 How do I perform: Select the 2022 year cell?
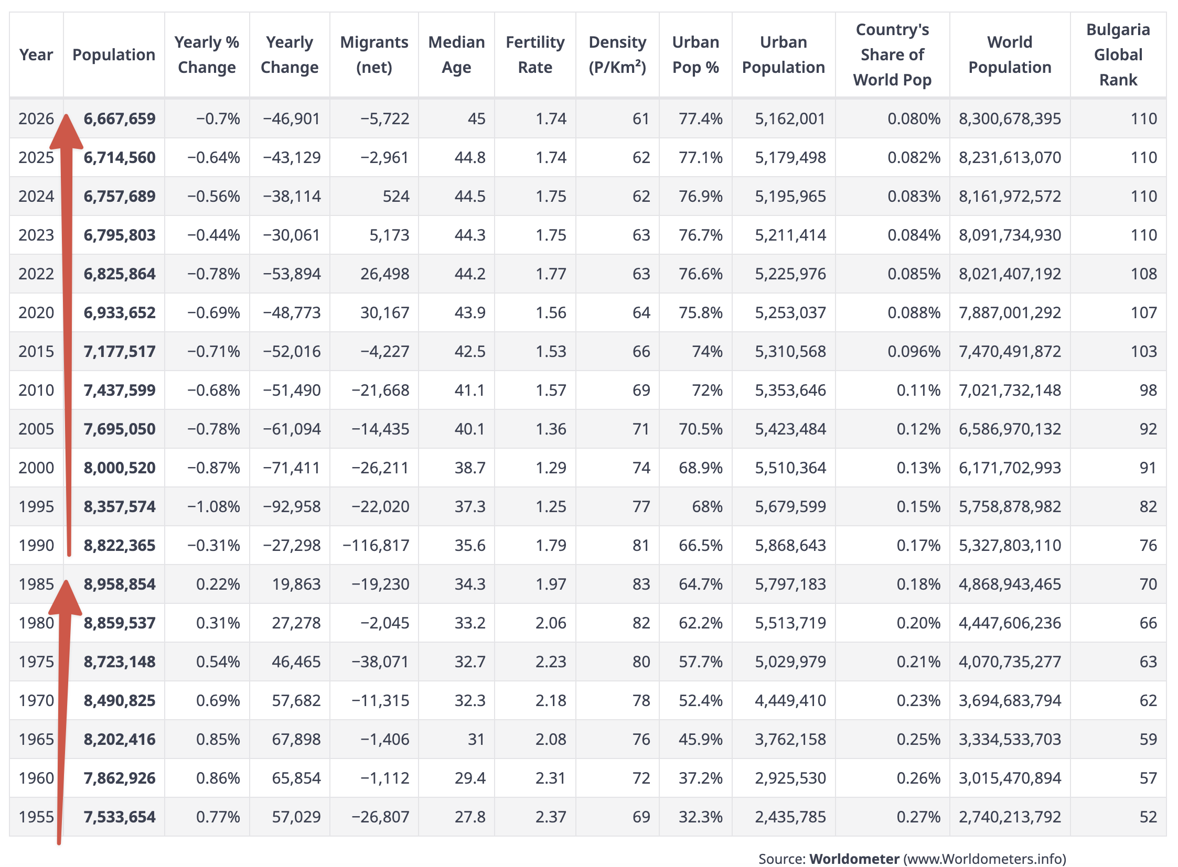[x=36, y=274]
